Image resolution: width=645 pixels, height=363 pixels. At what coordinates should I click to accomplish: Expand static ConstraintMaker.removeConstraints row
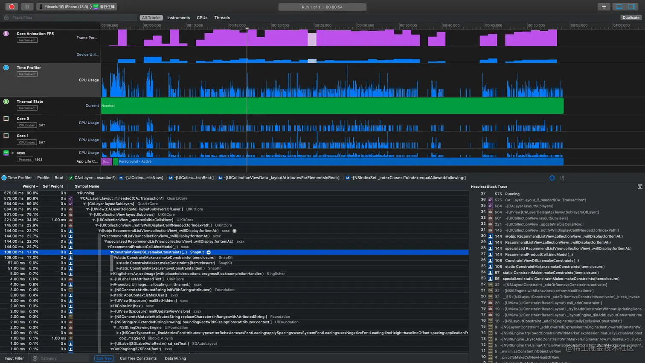click(118, 268)
